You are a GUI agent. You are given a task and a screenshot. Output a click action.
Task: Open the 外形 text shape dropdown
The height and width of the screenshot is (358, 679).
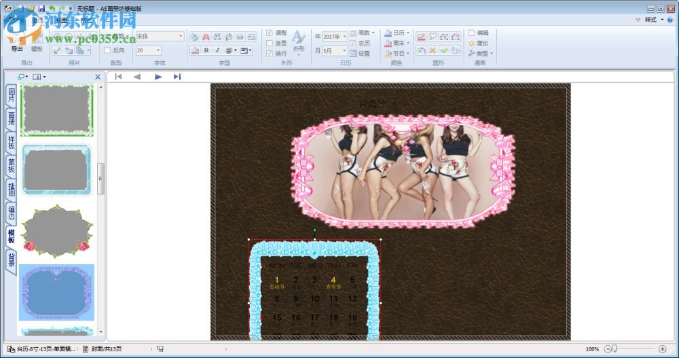[299, 43]
